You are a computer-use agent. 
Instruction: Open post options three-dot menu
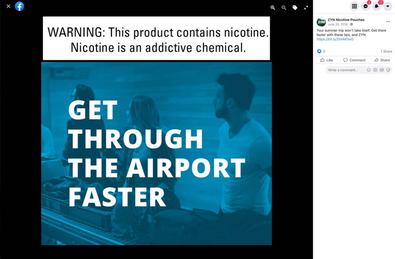388,22
